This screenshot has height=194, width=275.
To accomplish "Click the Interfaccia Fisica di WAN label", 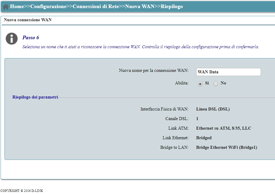I will click(x=165, y=109).
